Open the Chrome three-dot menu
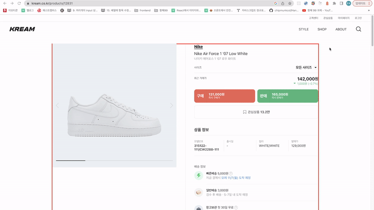374x210 pixels. coord(370,3)
